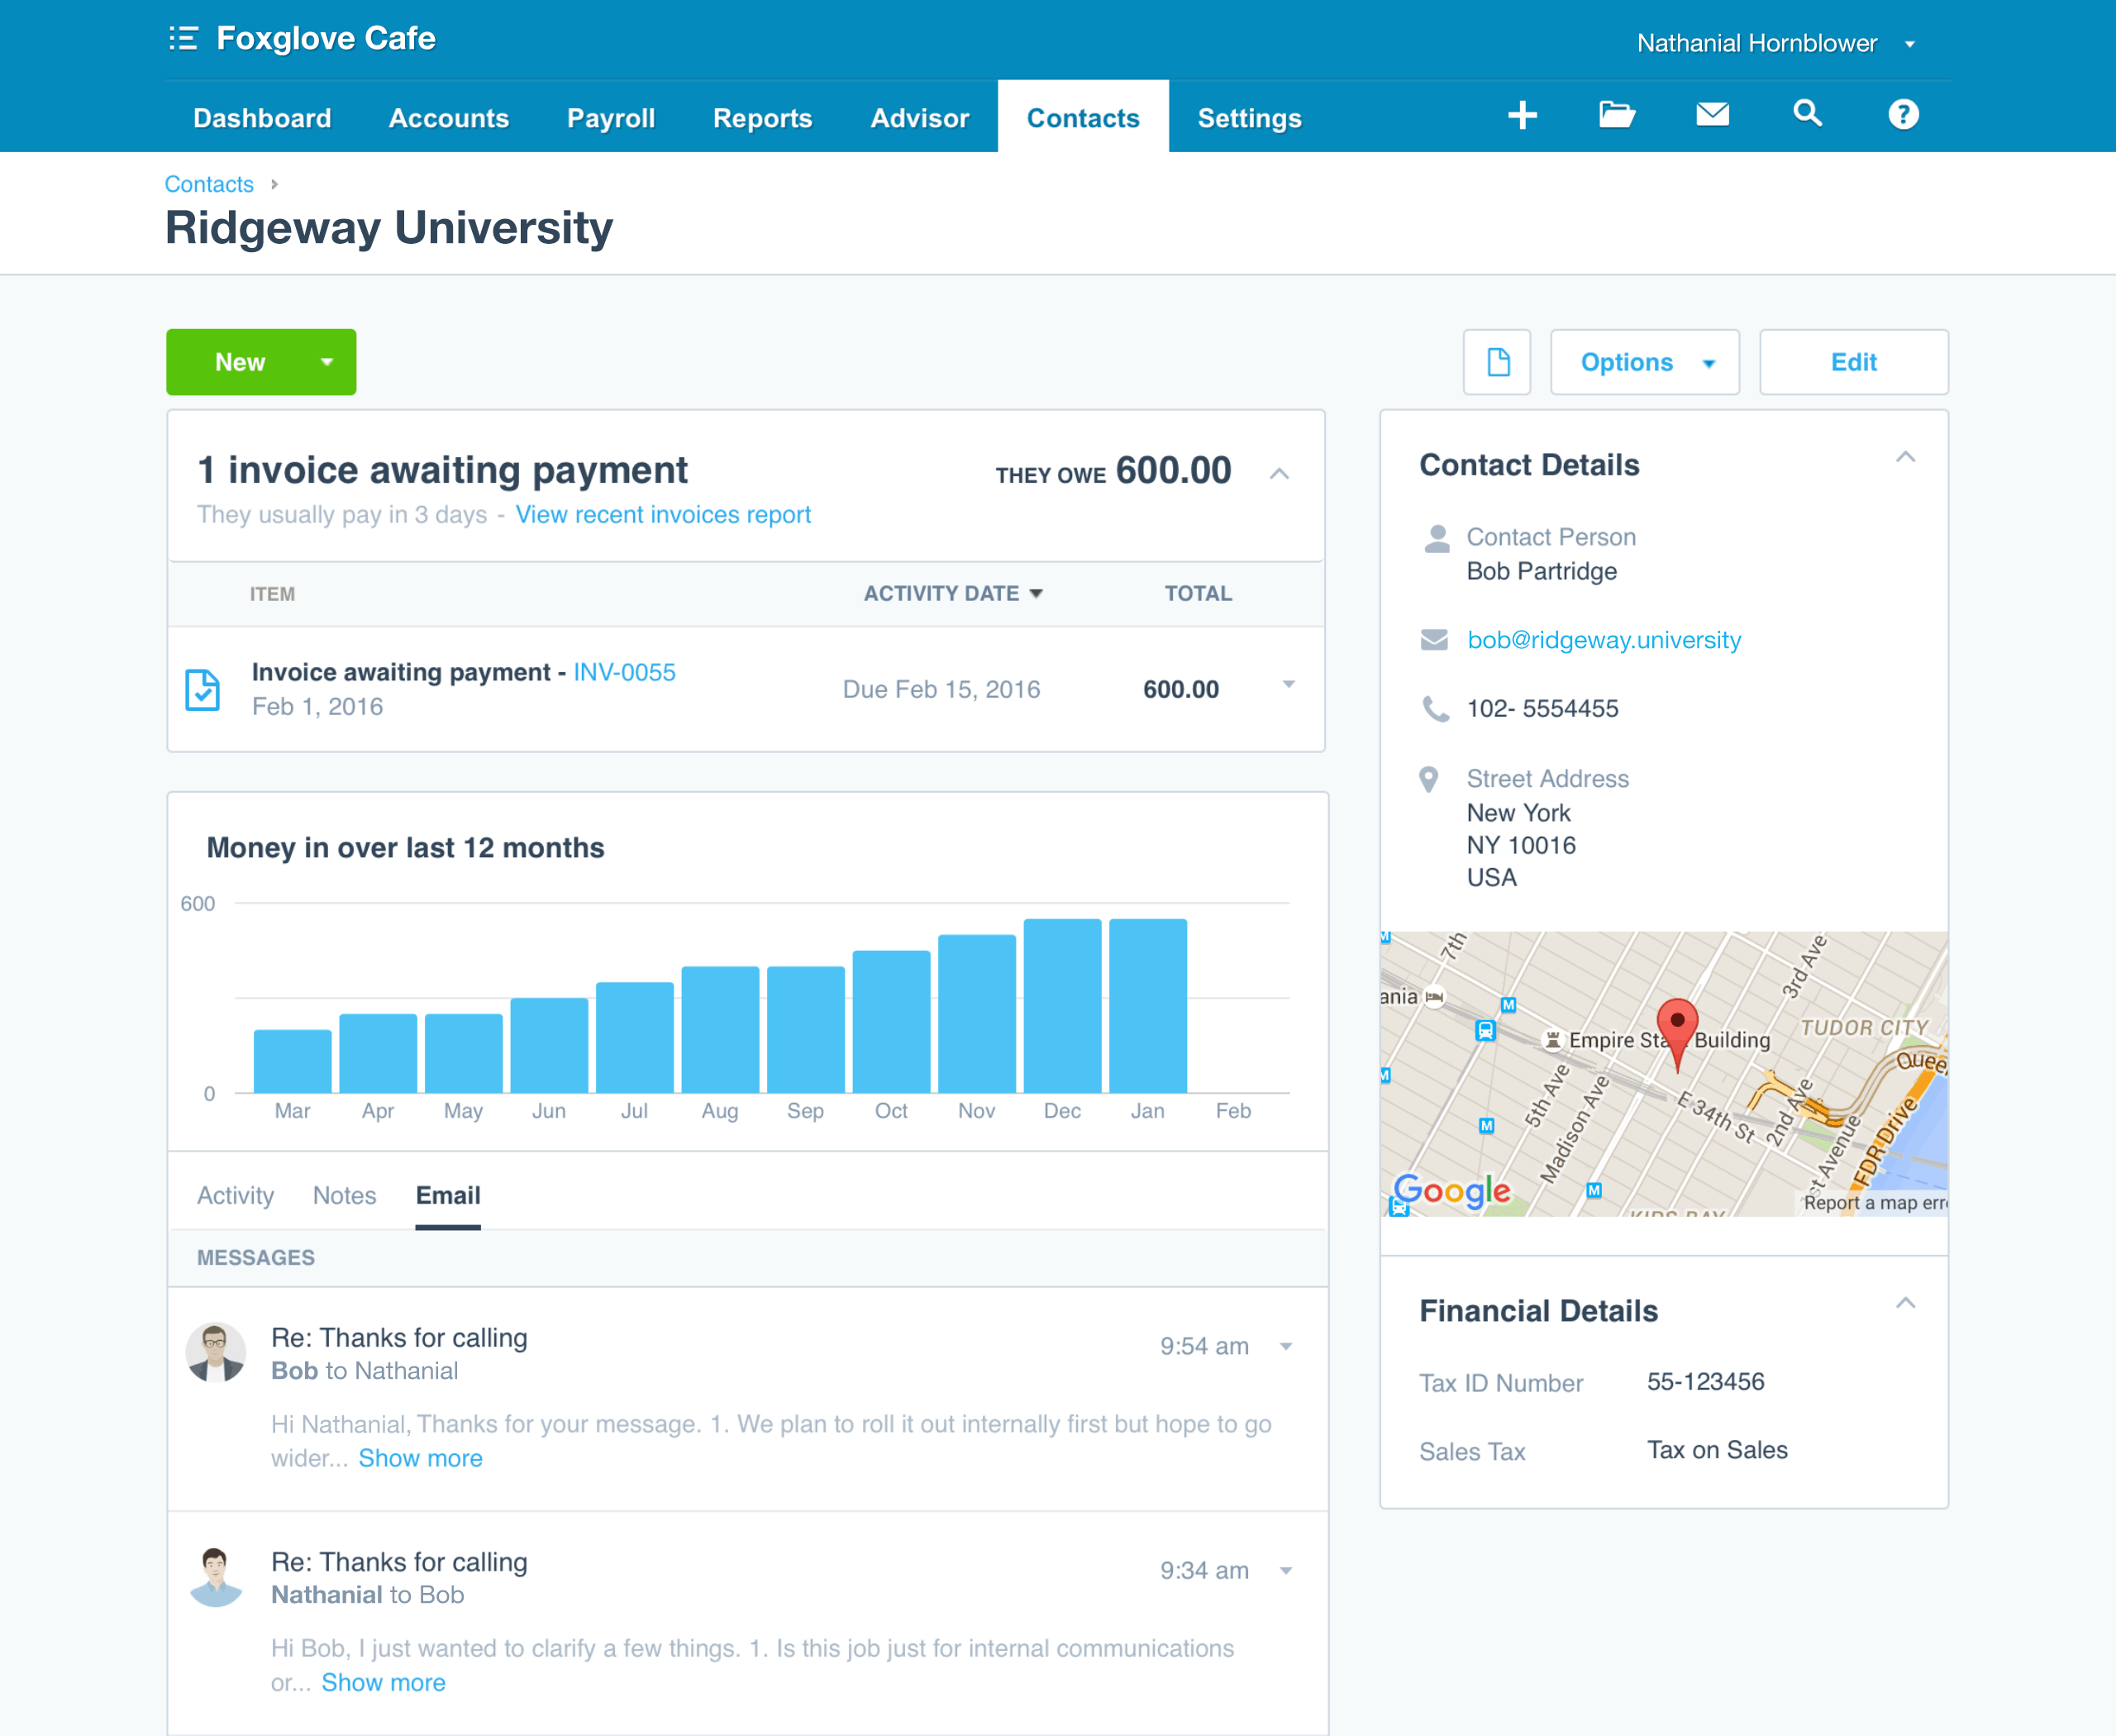
Task: Open the help question mark icon
Action: pyautogui.click(x=1903, y=115)
